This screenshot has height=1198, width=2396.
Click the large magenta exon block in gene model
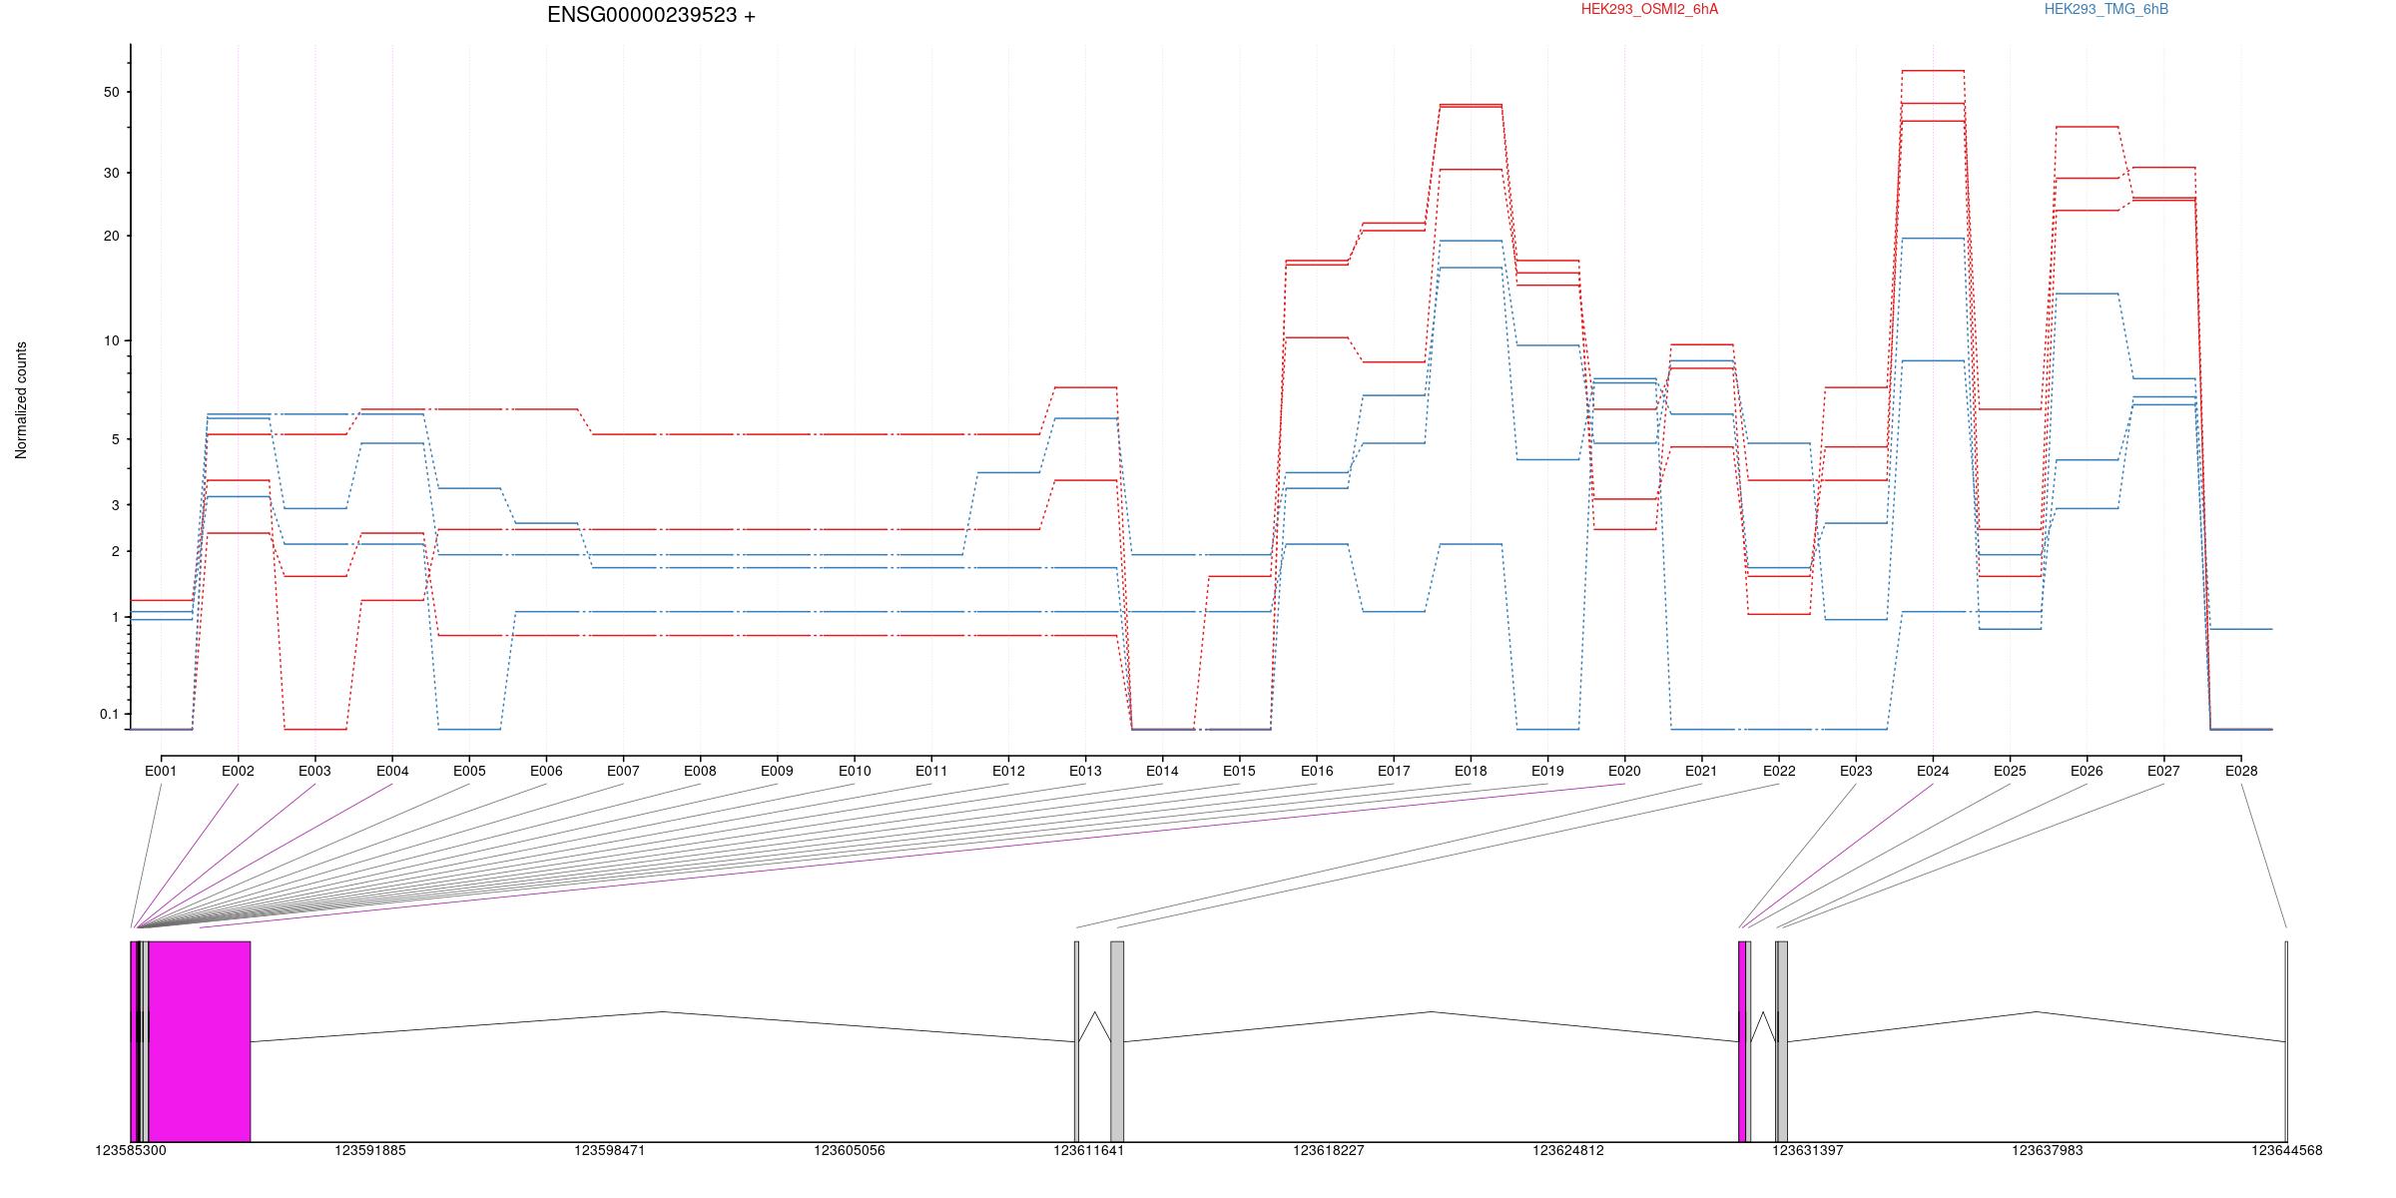200,1041
